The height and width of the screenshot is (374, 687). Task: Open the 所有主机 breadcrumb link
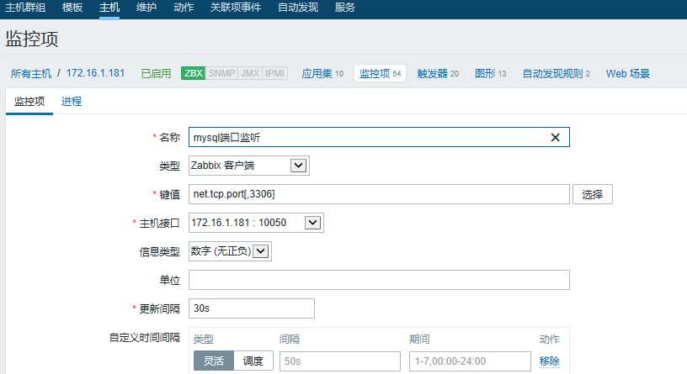(31, 73)
